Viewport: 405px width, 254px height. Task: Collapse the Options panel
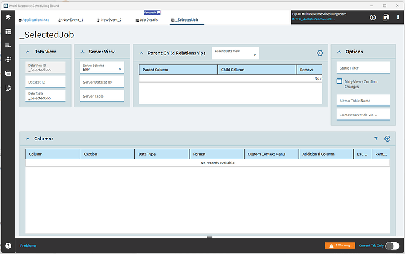[339, 52]
